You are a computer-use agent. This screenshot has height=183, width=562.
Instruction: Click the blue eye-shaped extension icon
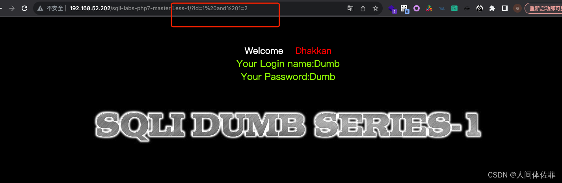point(442,8)
